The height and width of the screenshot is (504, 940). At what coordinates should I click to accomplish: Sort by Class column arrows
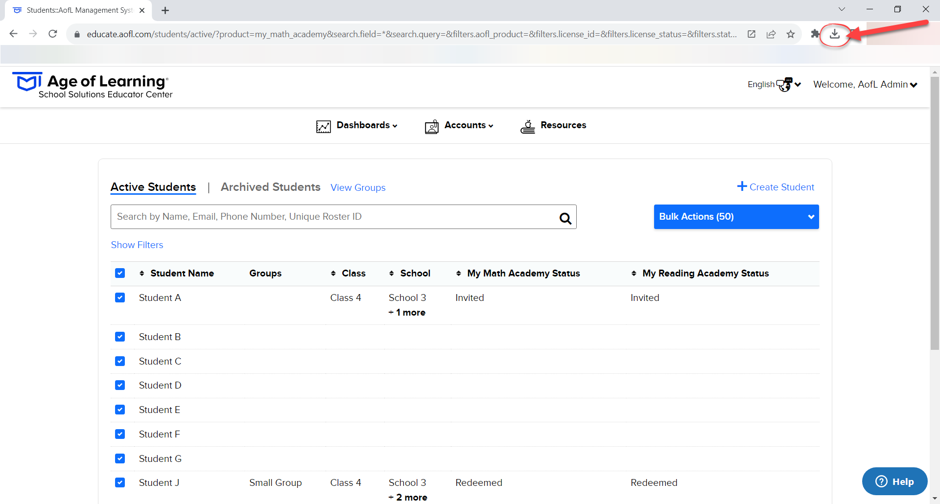333,274
